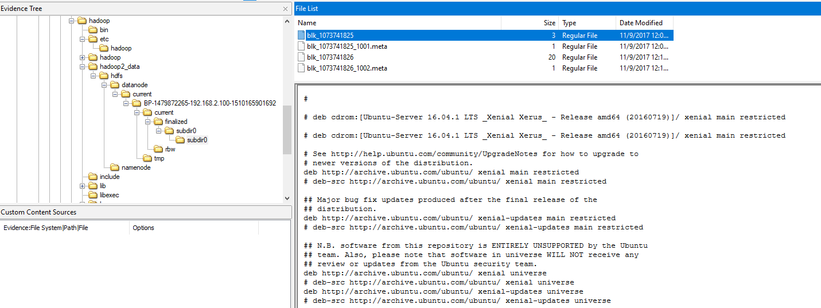Image resolution: width=821 pixels, height=308 pixels.
Task: Select the highlighted subdir0 leaf folder
Action: [197, 140]
